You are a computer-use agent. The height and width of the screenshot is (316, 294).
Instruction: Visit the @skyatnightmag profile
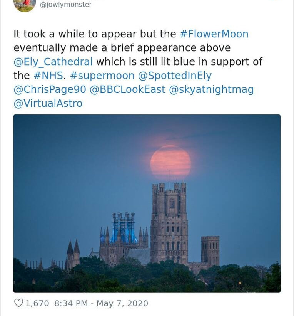[211, 89]
